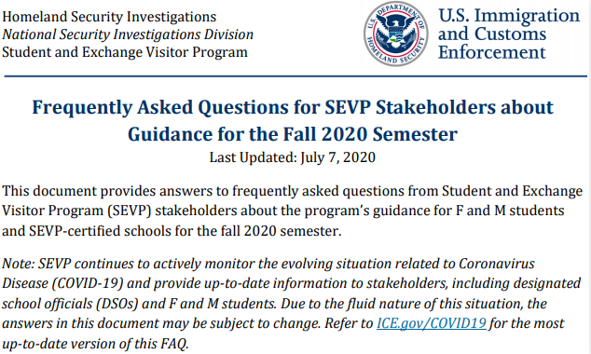The width and height of the screenshot is (591, 354).
Task: Click the word Coronavirus in the italic note
Action: pyautogui.click(x=496, y=264)
